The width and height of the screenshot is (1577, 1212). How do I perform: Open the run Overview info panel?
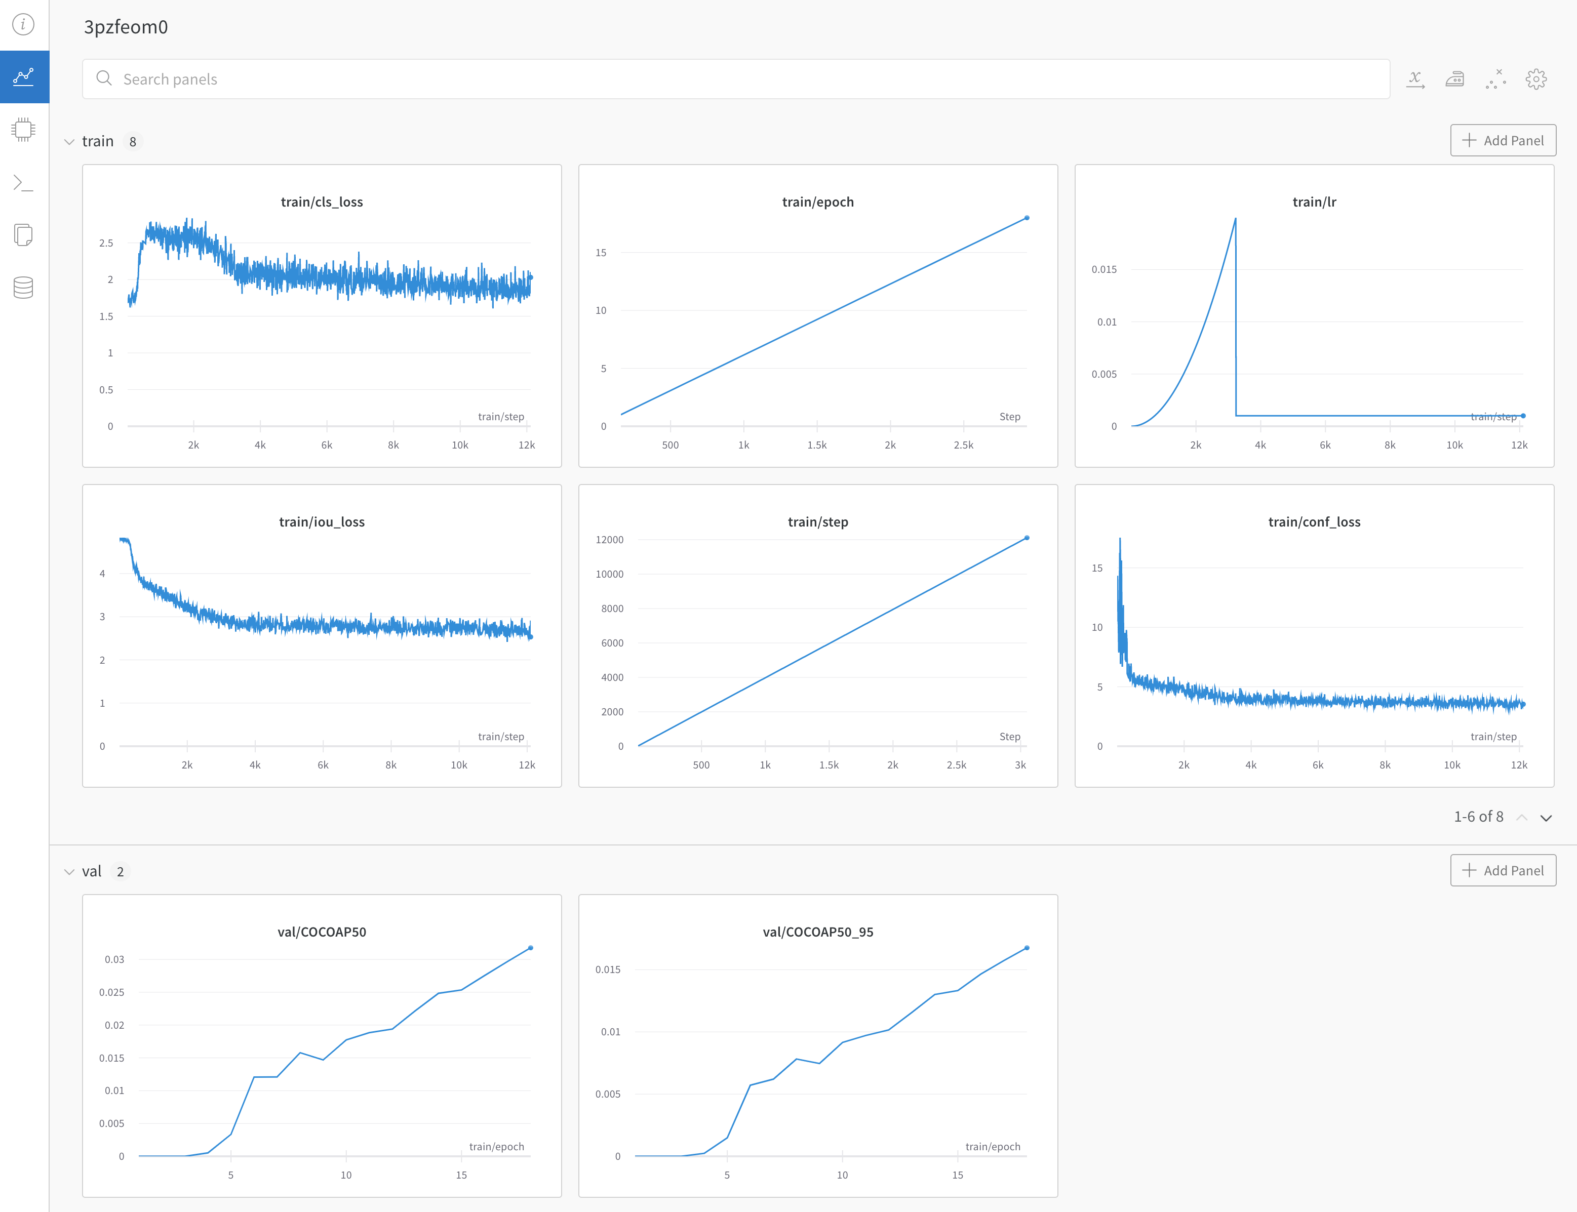(x=24, y=24)
